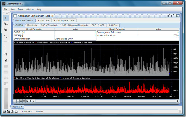Click the chart zoom-out minus button

(18, 101)
